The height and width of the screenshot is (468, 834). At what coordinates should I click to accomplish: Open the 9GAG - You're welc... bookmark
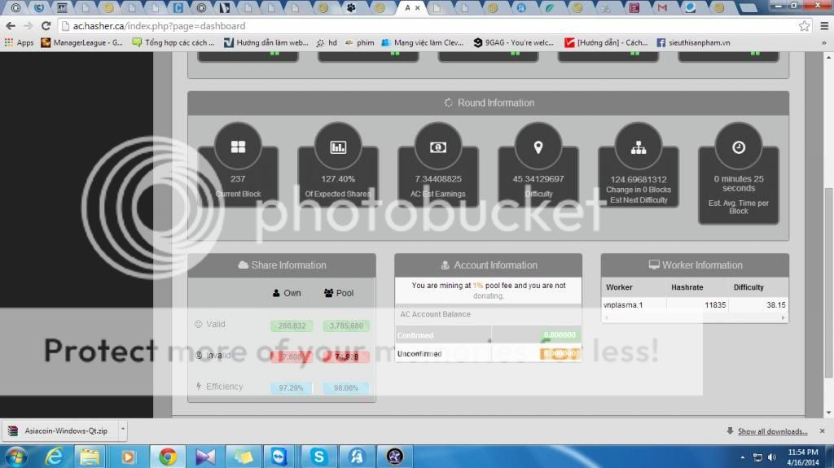tap(513, 42)
